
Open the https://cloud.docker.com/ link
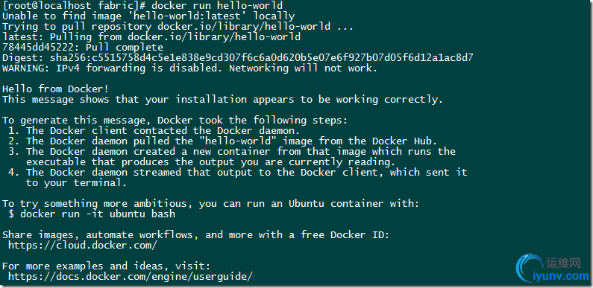[83, 246]
